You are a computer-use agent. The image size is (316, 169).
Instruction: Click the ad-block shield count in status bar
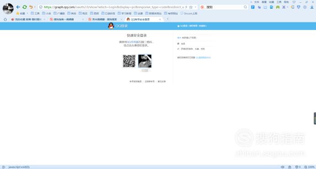[298, 167]
